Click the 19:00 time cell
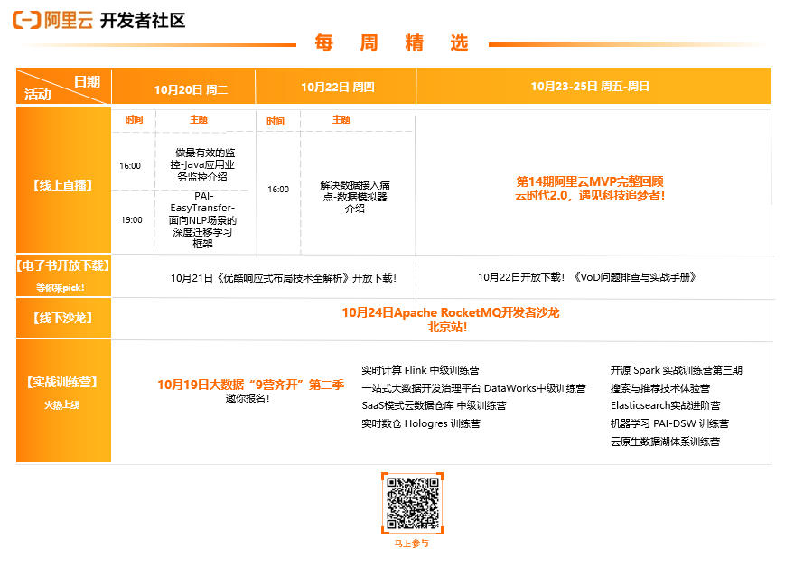The width and height of the screenshot is (785, 567). 131,219
